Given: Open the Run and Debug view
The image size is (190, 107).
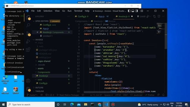Looking at the screenshot, I should click(x=28, y=41).
